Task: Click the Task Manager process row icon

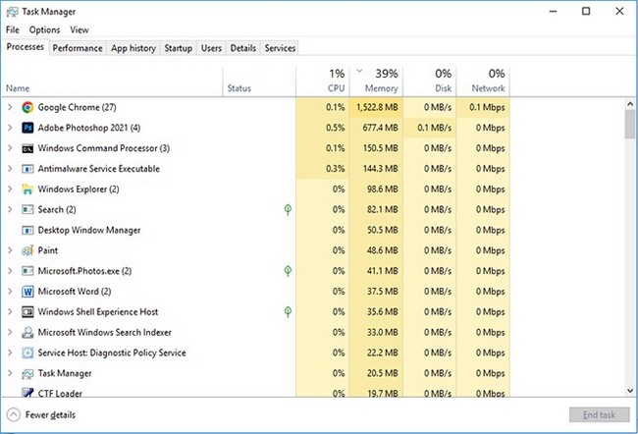Action: coord(27,374)
